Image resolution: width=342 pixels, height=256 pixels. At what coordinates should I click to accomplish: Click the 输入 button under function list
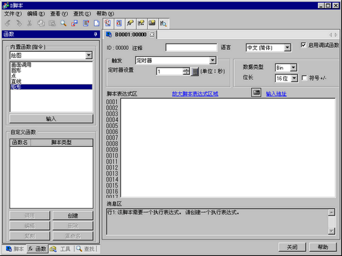pyautogui.click(x=51, y=119)
